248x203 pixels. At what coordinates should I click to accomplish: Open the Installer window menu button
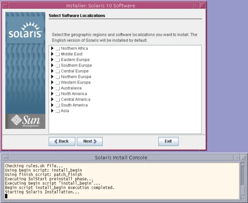click(5, 5)
